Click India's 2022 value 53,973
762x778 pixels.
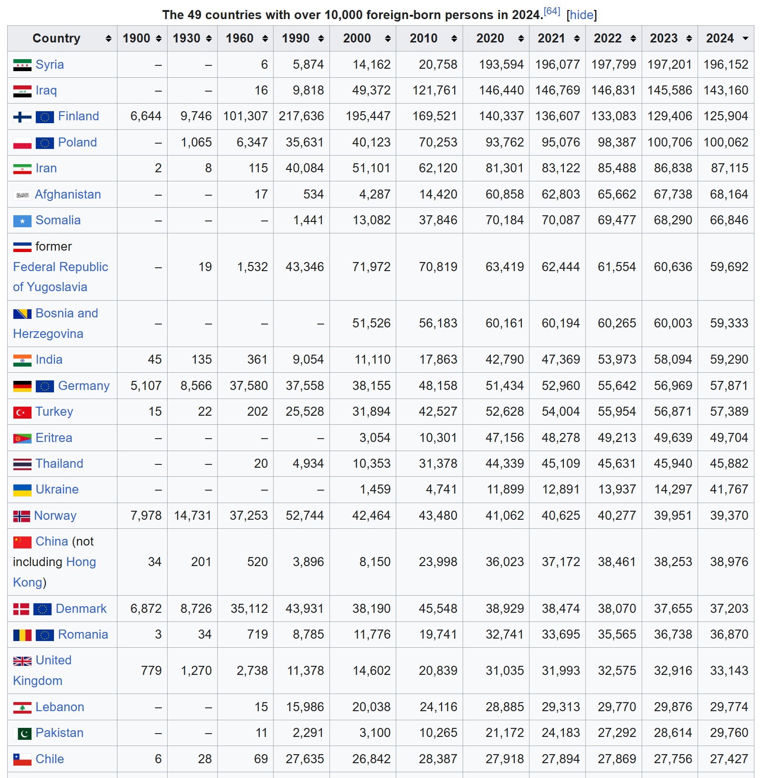pyautogui.click(x=617, y=359)
